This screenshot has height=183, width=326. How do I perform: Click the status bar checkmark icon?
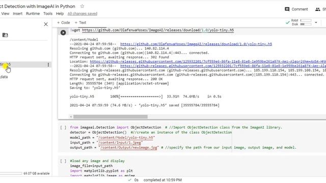[130, 180]
